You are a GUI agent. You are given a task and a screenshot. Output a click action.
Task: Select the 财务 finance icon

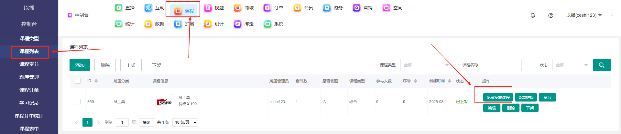click(327, 8)
